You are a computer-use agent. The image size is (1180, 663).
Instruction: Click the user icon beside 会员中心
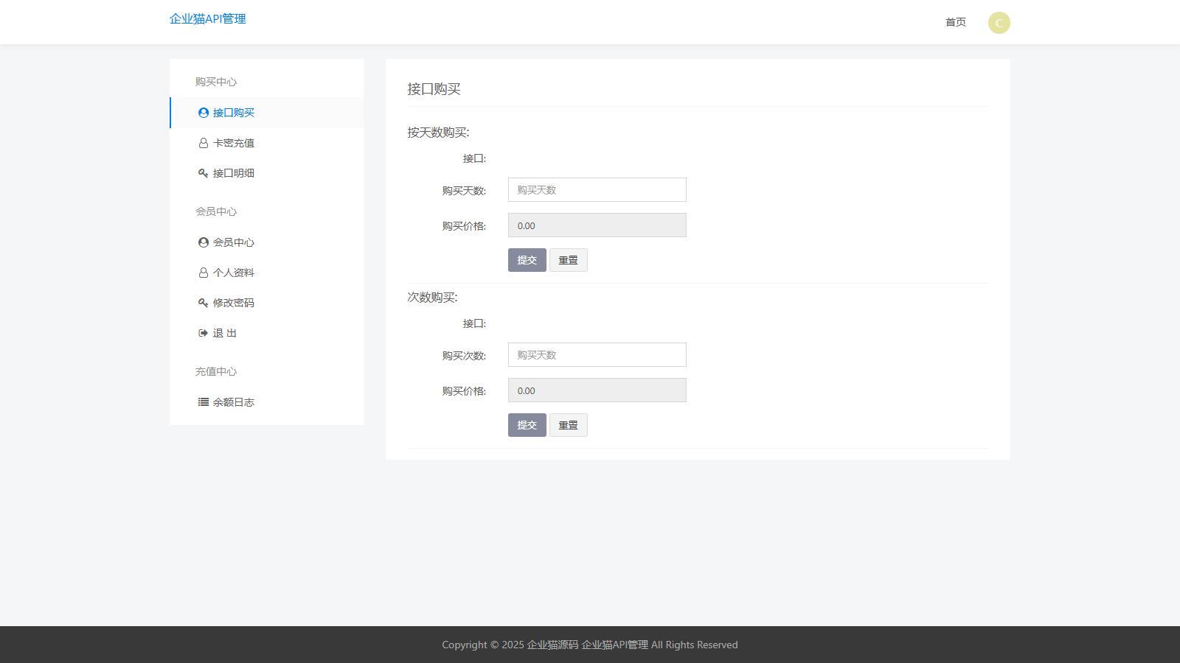(x=204, y=242)
